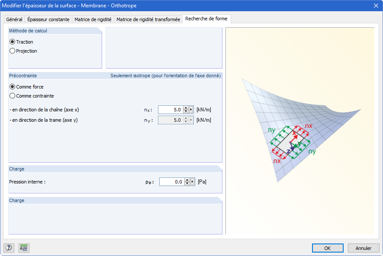Open the decimal places 0.00 settings icon
The height and width of the screenshot is (256, 383).
pyautogui.click(x=24, y=248)
